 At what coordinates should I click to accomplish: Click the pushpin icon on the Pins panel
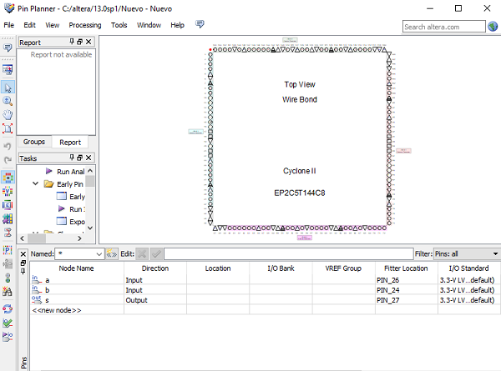click(23, 271)
